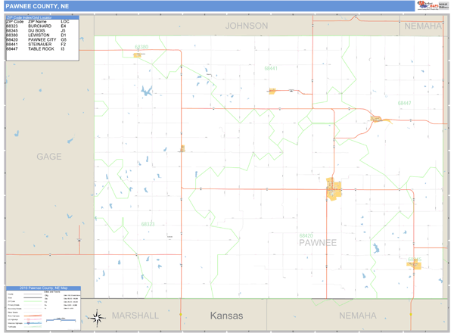Click the compass rose icon
This screenshot has width=454, height=333.
click(96, 319)
